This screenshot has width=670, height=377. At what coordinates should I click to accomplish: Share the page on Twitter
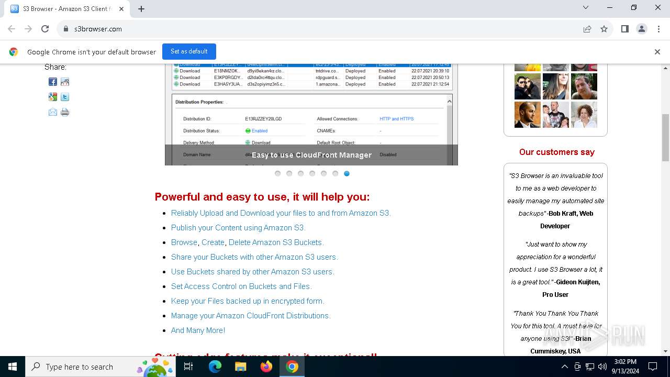pos(65,97)
